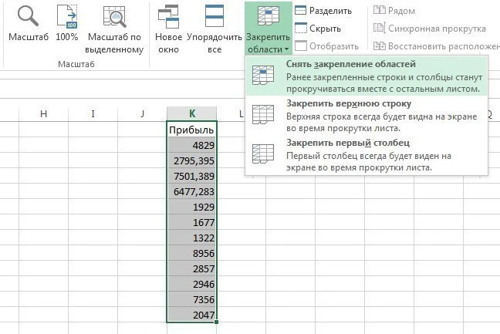Screen dimensions: 500x334
Task: Click the Разделить split icon
Action: tap(301, 11)
